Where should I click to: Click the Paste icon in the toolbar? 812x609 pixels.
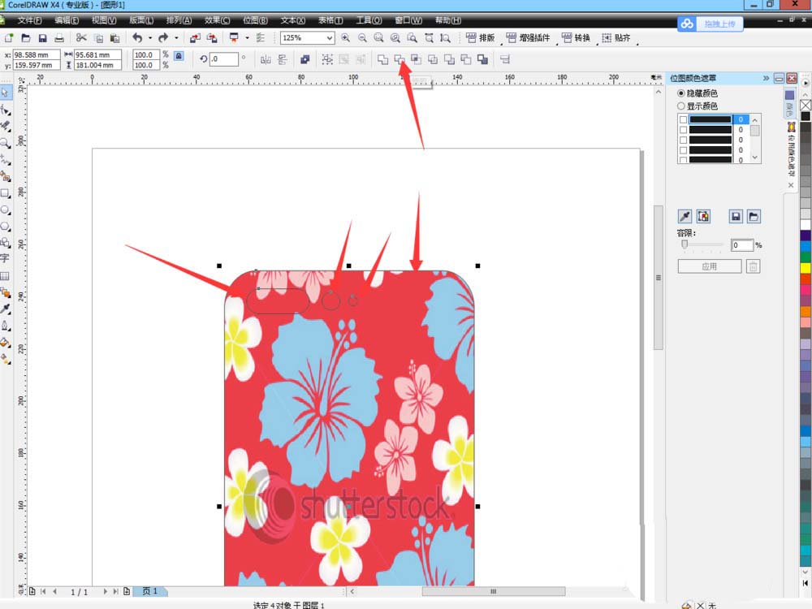pos(115,38)
